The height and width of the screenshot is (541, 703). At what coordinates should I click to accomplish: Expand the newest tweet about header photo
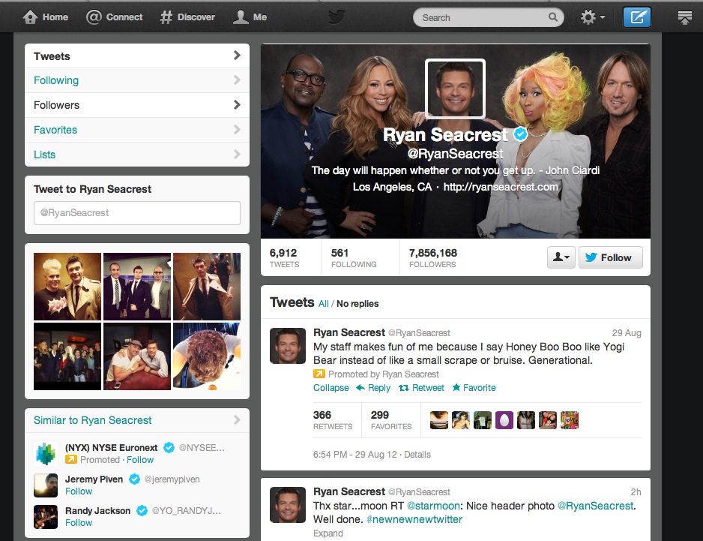[328, 533]
